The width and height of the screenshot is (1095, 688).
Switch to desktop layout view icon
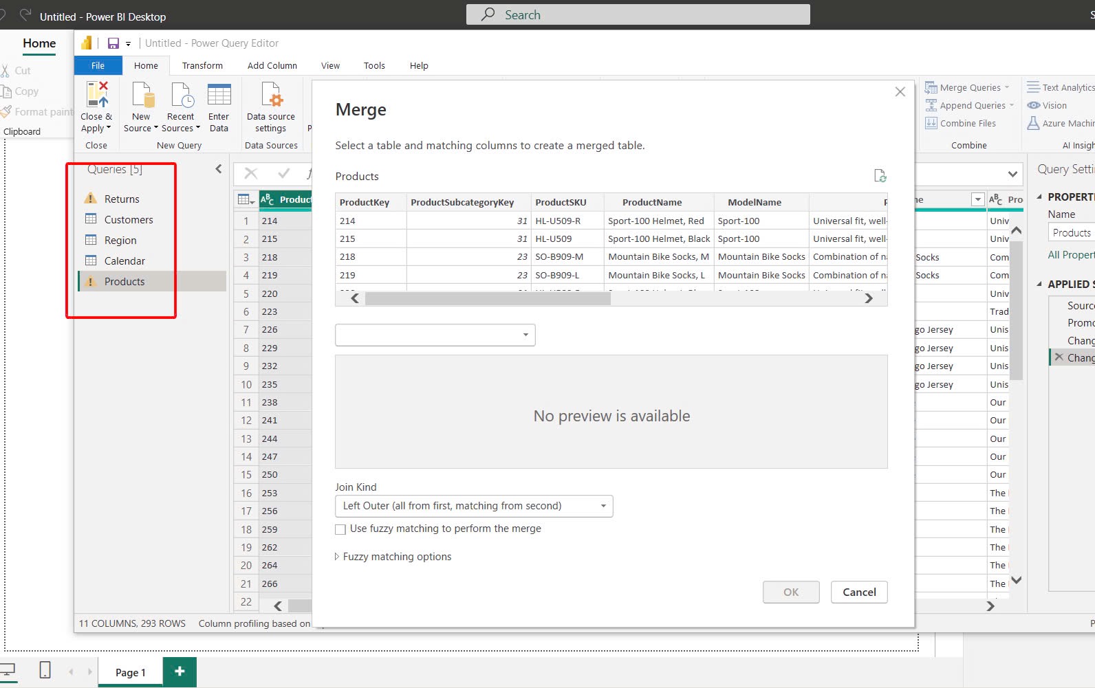click(x=8, y=669)
